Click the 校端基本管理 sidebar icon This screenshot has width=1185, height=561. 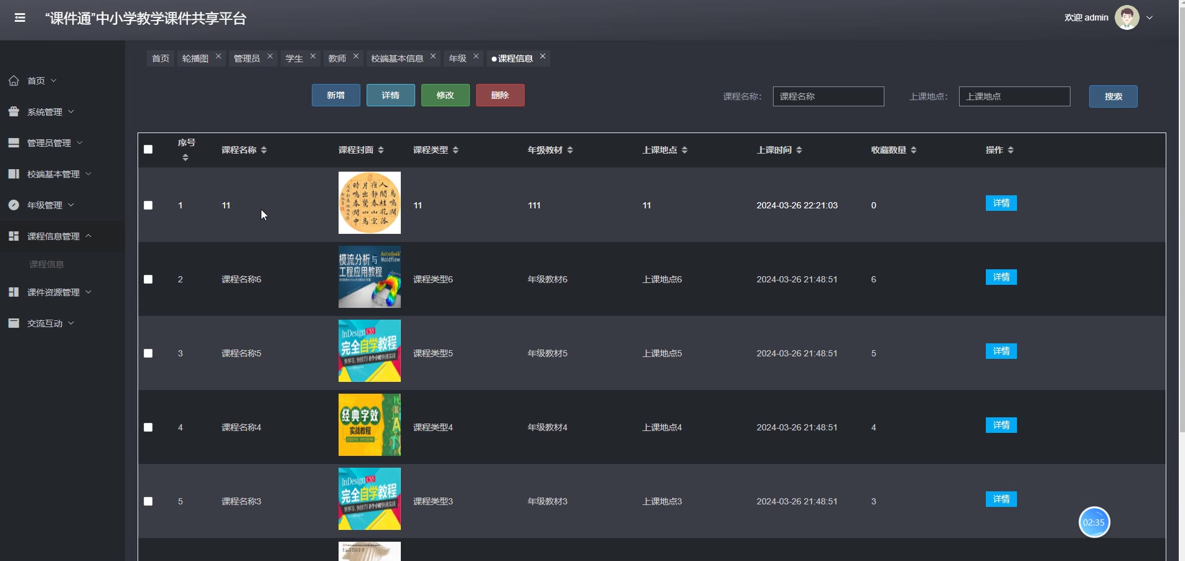(14, 174)
